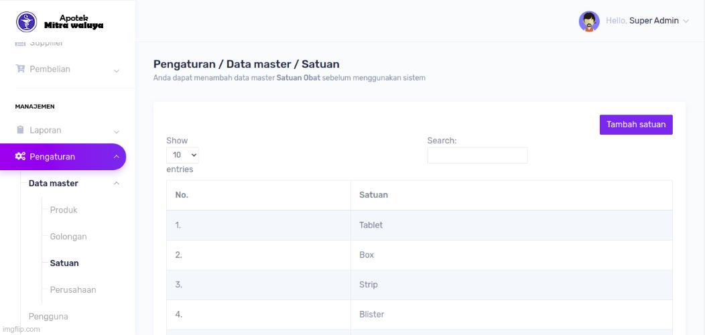Screen dimensions: 705x335
Task: Click the Apotek Mitra Waluya logo icon
Action: [x=27, y=21]
